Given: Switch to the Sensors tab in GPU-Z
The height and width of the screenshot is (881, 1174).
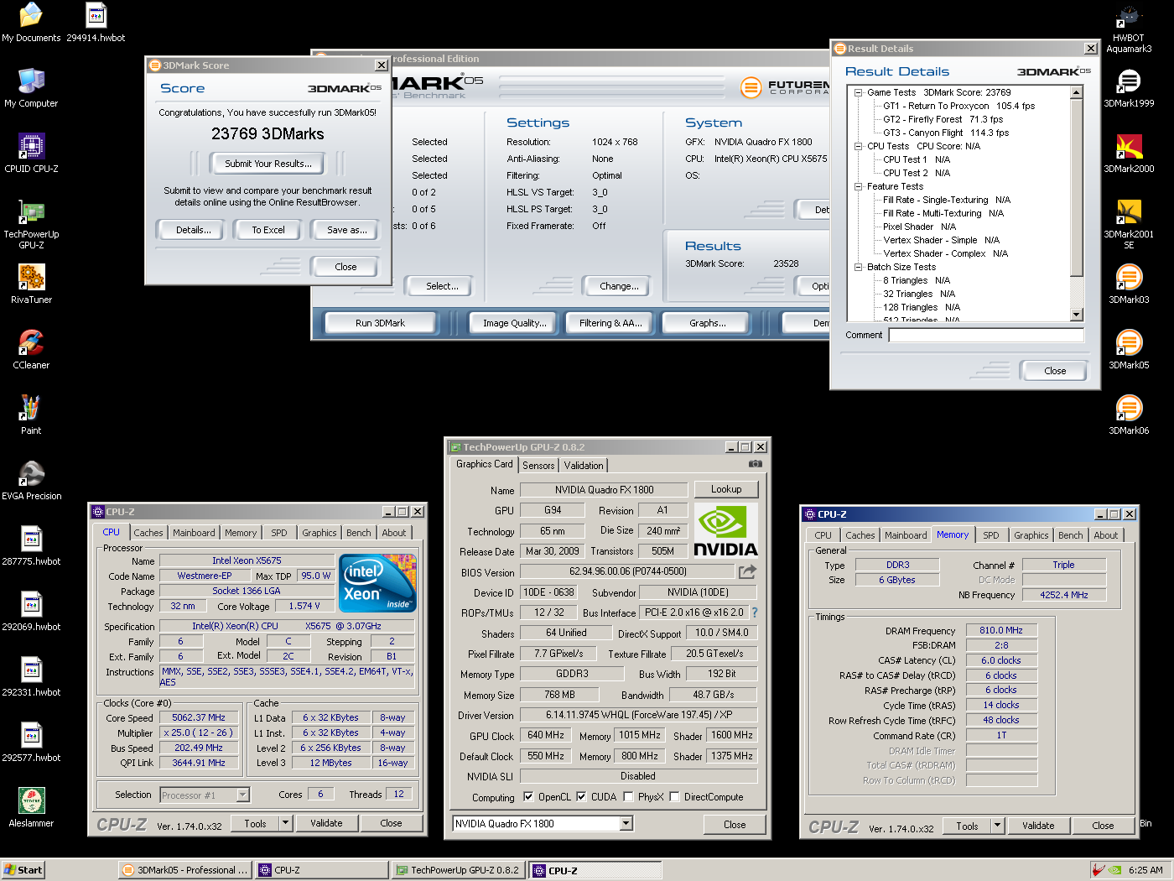Looking at the screenshot, I should click(538, 466).
